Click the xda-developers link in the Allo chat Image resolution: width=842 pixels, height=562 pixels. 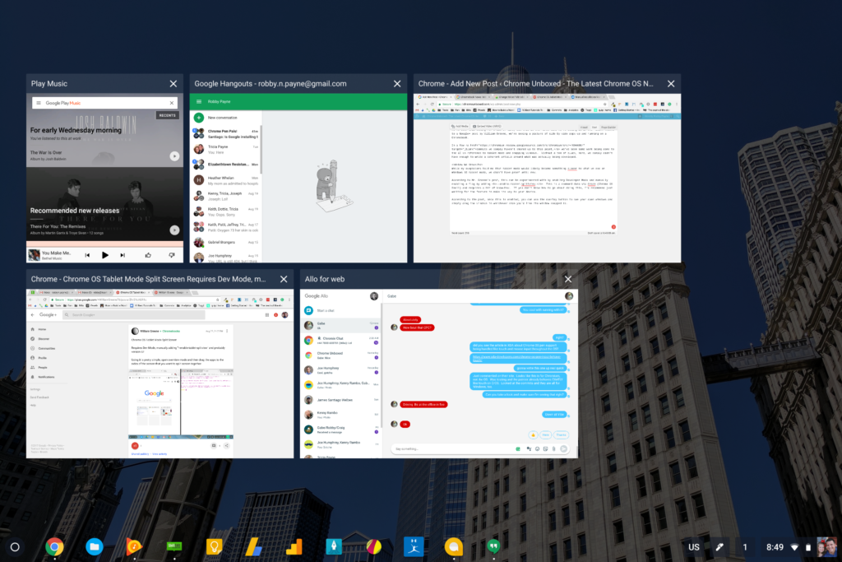pos(516,359)
